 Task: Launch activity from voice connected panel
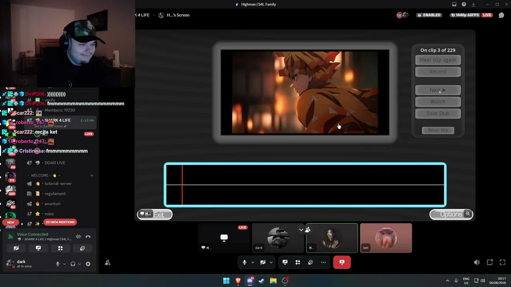coord(60,248)
